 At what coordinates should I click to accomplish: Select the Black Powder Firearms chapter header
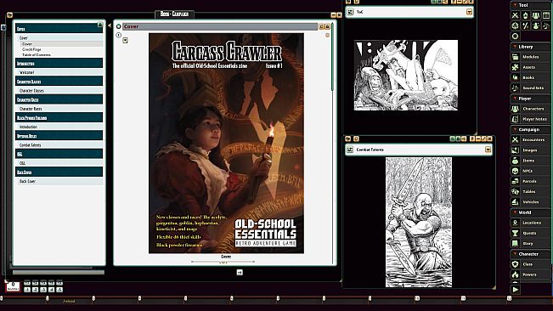tap(59, 117)
